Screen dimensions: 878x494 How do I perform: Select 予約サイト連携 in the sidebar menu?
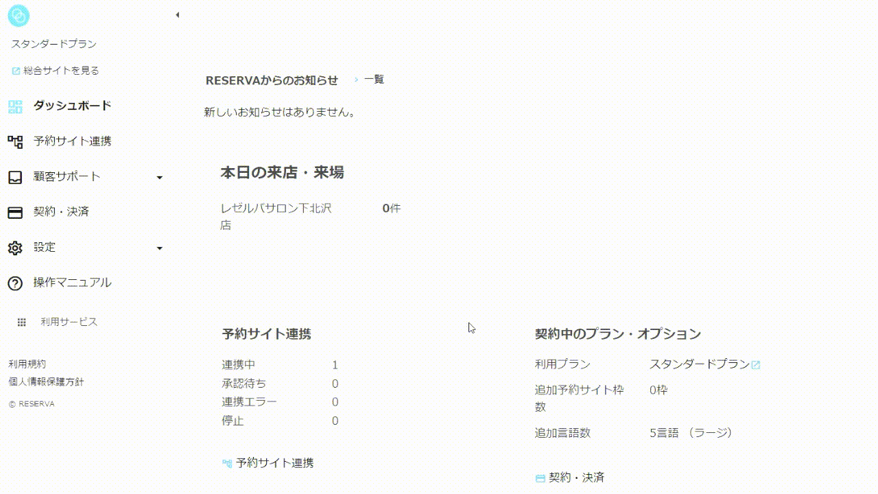click(x=72, y=141)
